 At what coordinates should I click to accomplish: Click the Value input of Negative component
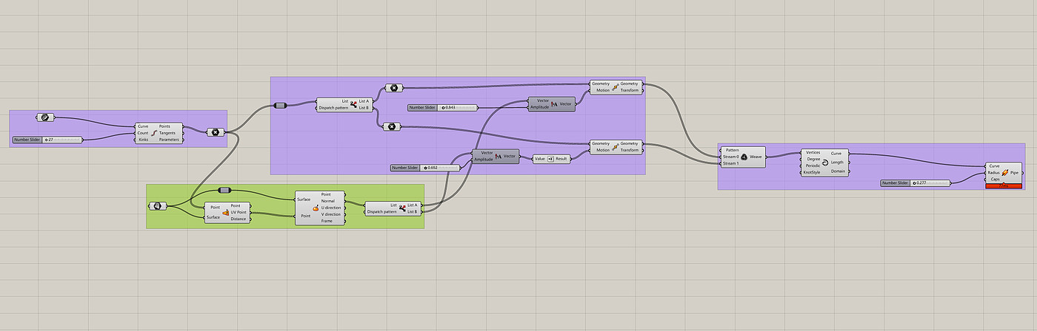click(540, 159)
